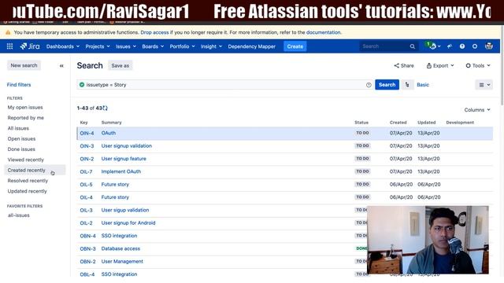504x283 pixels.
Task: Click the Drop access link
Action: [154, 32]
